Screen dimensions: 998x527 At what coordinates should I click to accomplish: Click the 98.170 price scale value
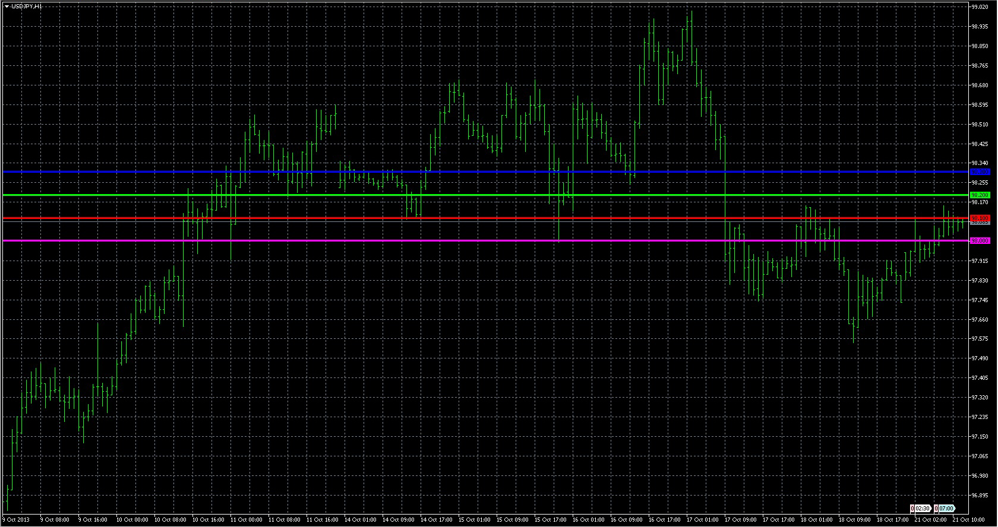pos(980,202)
